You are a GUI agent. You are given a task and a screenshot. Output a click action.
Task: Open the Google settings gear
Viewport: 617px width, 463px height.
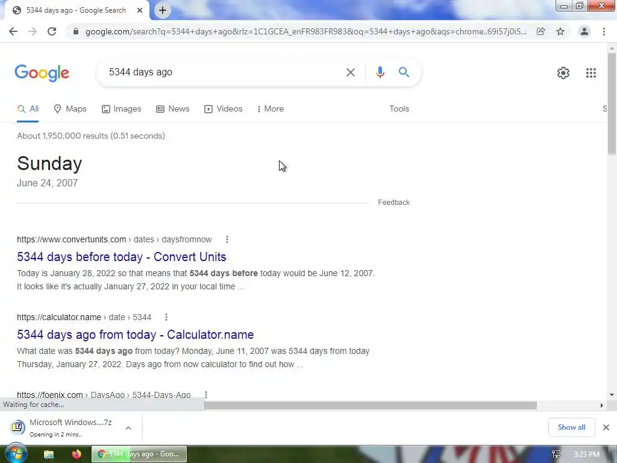563,73
